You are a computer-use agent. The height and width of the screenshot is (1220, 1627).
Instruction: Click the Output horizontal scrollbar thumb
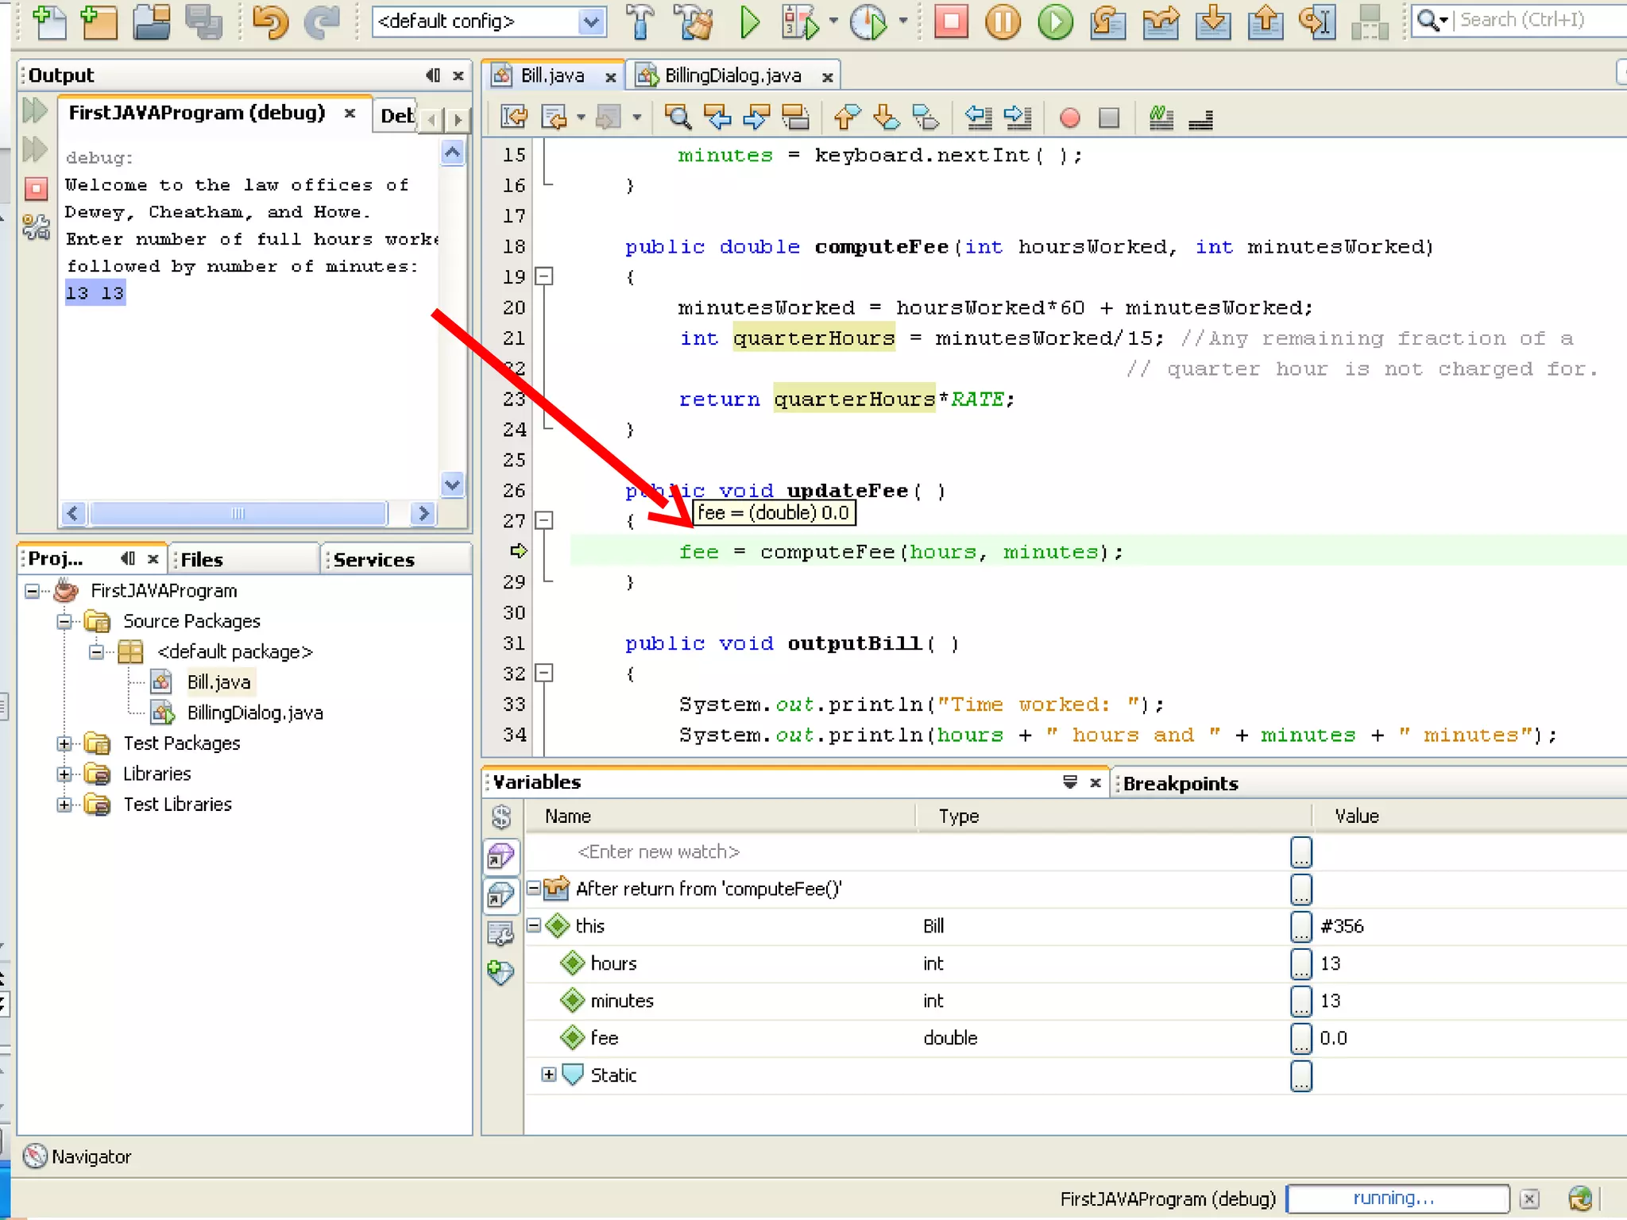(238, 513)
